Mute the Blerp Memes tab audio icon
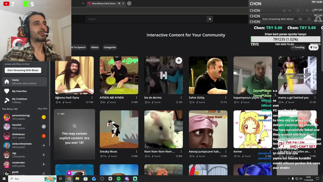Image resolution: width=323 pixels, height=182 pixels. pyautogui.click(x=119, y=4)
